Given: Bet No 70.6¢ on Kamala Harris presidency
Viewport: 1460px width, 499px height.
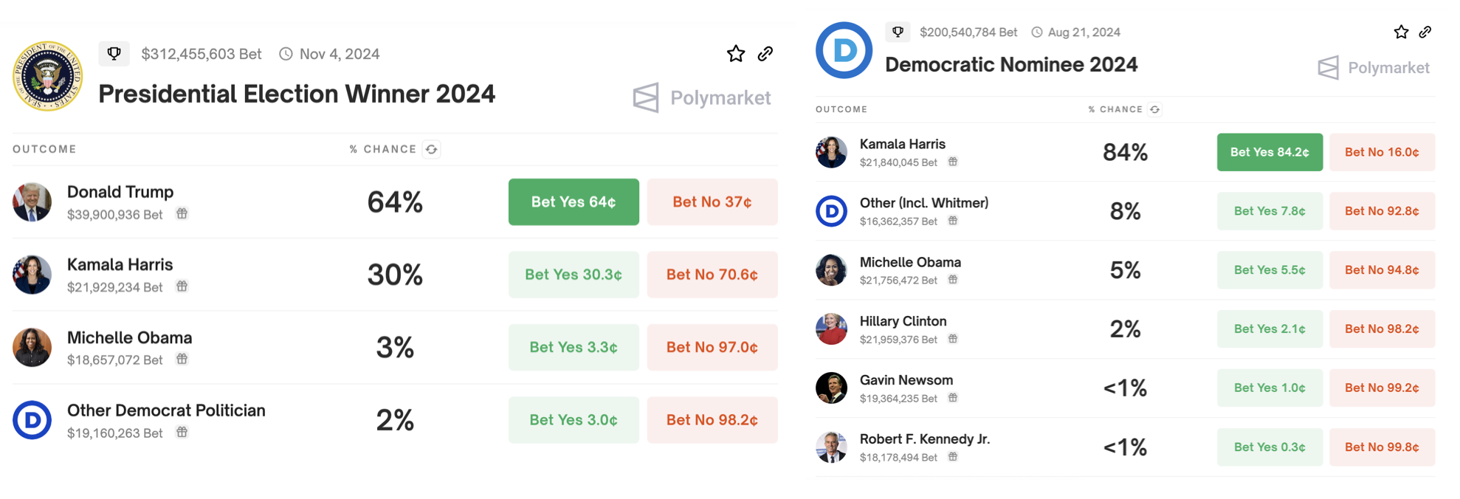Looking at the screenshot, I should [x=712, y=275].
